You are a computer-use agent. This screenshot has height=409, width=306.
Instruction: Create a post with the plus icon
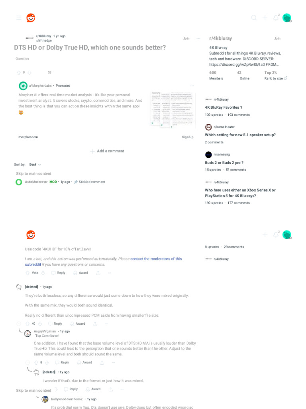pyautogui.click(x=265, y=18)
